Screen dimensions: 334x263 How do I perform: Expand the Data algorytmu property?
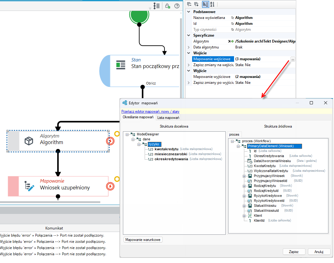pos(189,47)
